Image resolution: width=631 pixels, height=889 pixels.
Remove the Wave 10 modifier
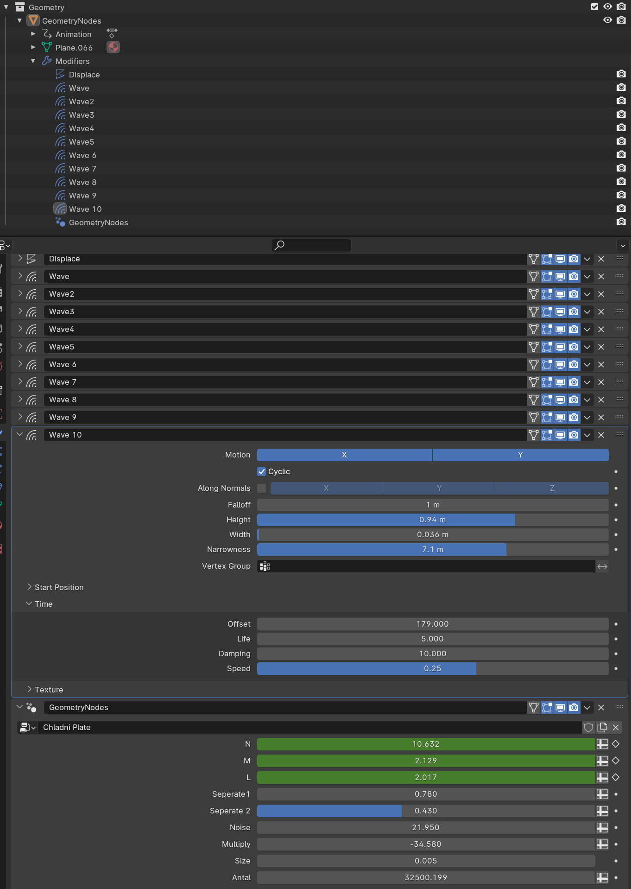[x=601, y=435]
